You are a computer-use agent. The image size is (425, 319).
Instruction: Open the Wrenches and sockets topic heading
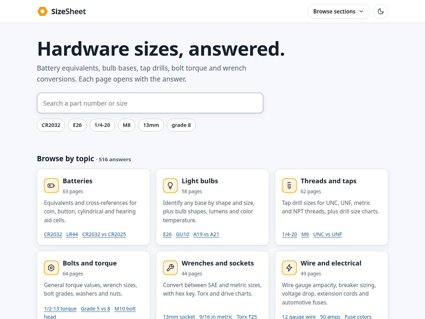click(218, 263)
